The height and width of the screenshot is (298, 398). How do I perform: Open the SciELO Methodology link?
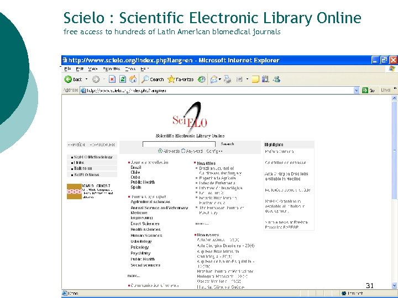[93, 157]
